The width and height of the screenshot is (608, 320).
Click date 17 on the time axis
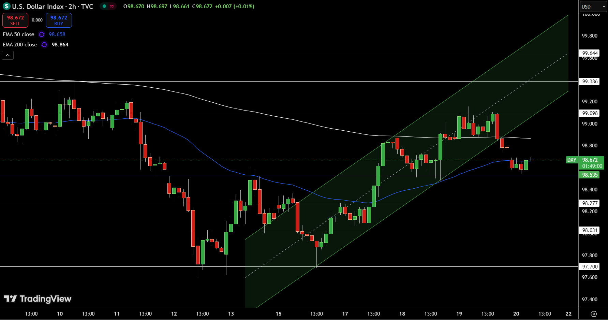[x=345, y=314]
